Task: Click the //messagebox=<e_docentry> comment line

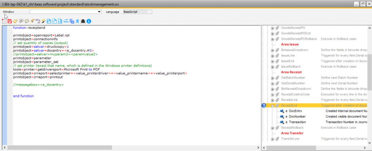Action: [x=38, y=85]
